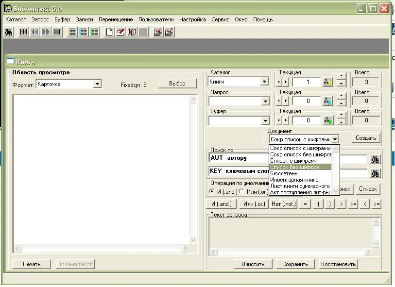Select the И (.and.) radio button
The height and width of the screenshot is (287, 395).
212,191
